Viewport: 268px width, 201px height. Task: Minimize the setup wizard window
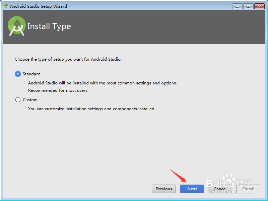coord(237,6)
